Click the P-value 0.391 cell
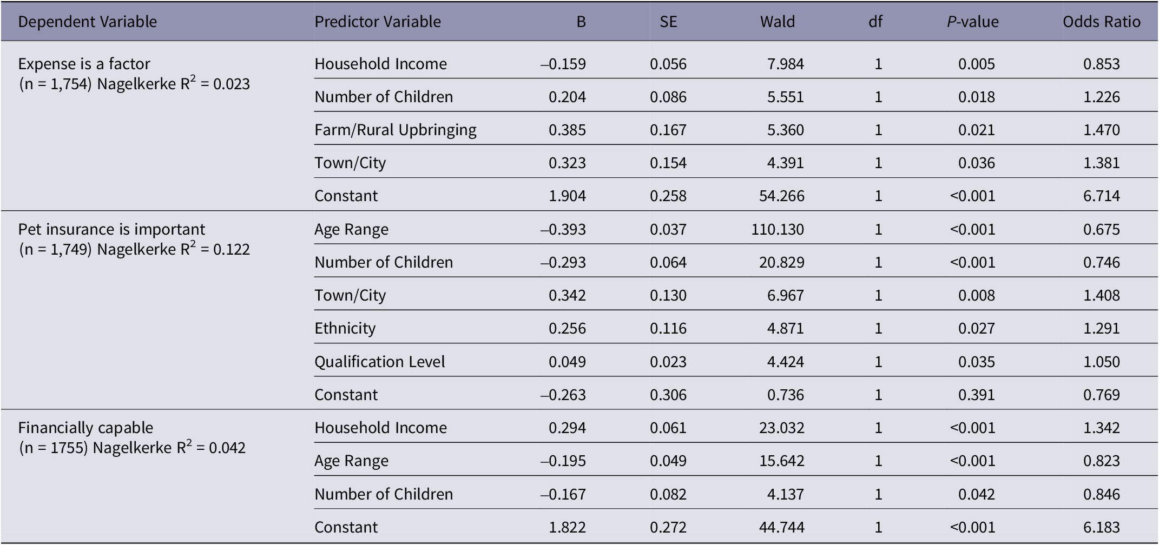The height and width of the screenshot is (545, 1159). tap(976, 395)
